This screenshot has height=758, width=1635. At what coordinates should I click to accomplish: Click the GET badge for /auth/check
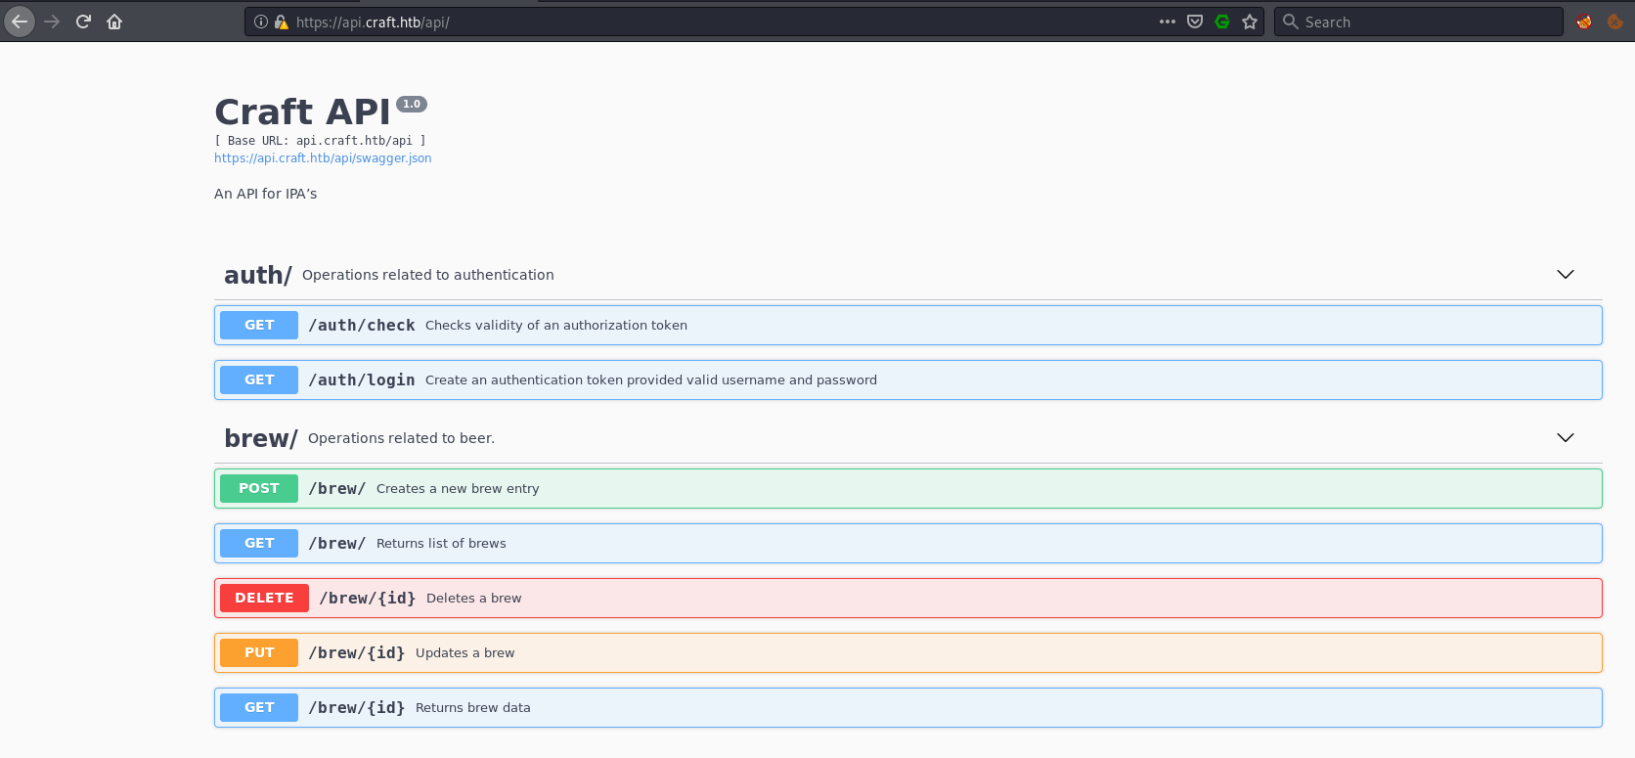point(259,325)
